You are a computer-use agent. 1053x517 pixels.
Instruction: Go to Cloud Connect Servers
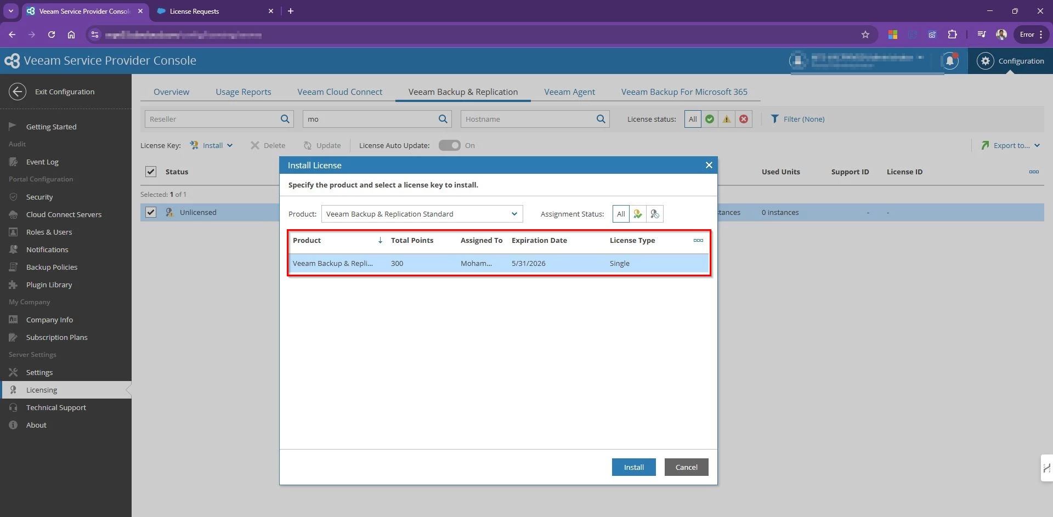click(x=64, y=214)
